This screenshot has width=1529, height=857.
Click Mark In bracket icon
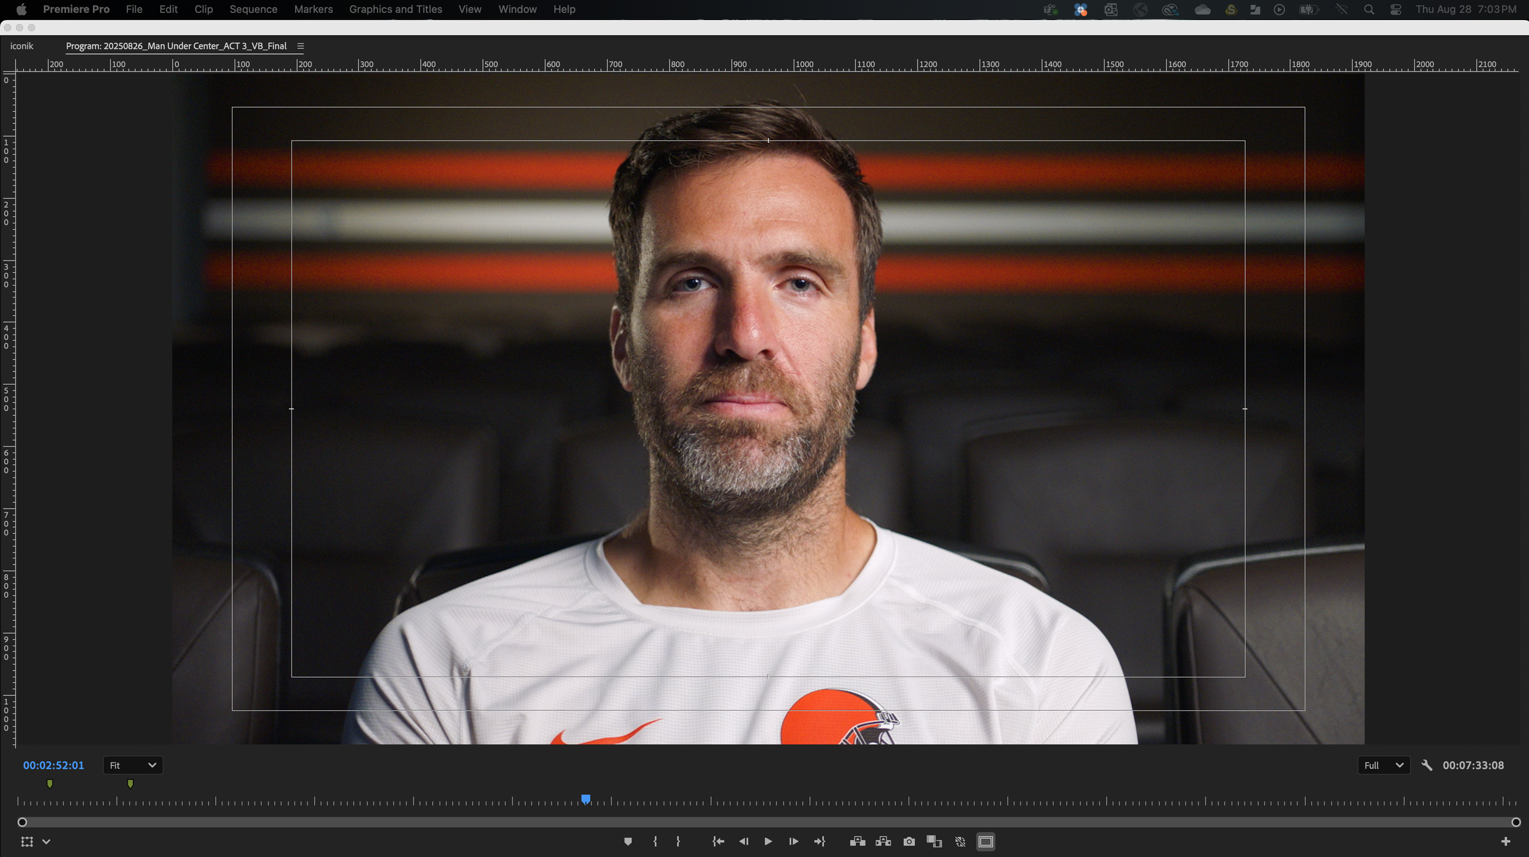(x=655, y=842)
